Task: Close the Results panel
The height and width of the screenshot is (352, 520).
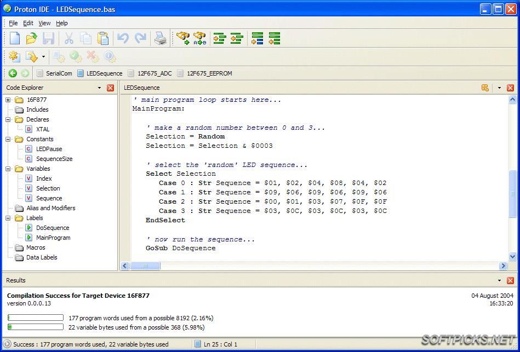Action: tap(510, 281)
